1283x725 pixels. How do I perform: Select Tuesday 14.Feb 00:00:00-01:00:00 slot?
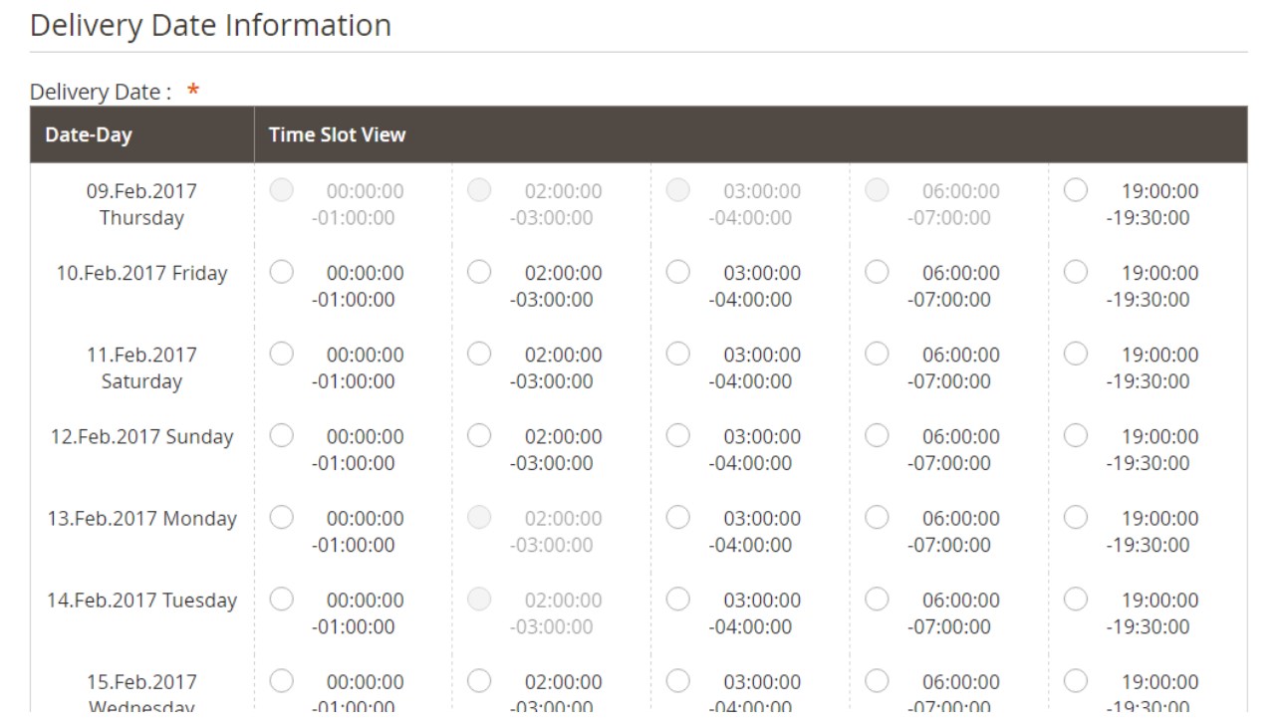(282, 599)
